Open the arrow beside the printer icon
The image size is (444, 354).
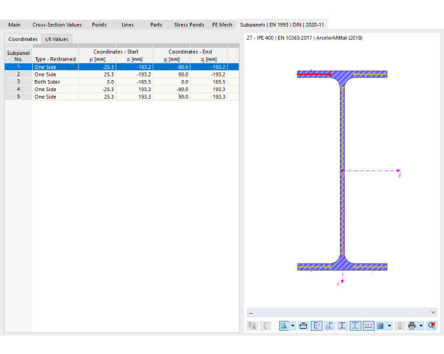tap(421, 326)
